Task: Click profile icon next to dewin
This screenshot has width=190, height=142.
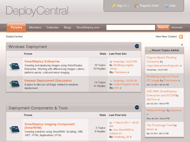Action: click(x=156, y=129)
